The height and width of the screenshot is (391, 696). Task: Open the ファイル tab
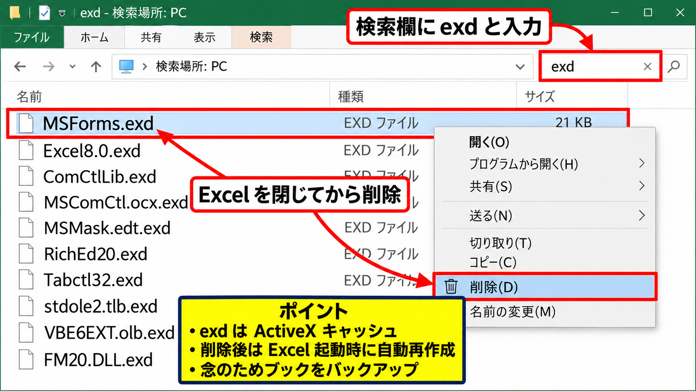point(32,37)
